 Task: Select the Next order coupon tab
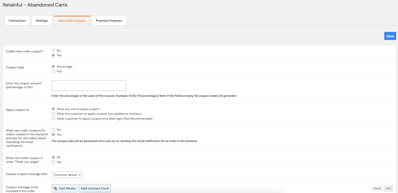(x=72, y=21)
